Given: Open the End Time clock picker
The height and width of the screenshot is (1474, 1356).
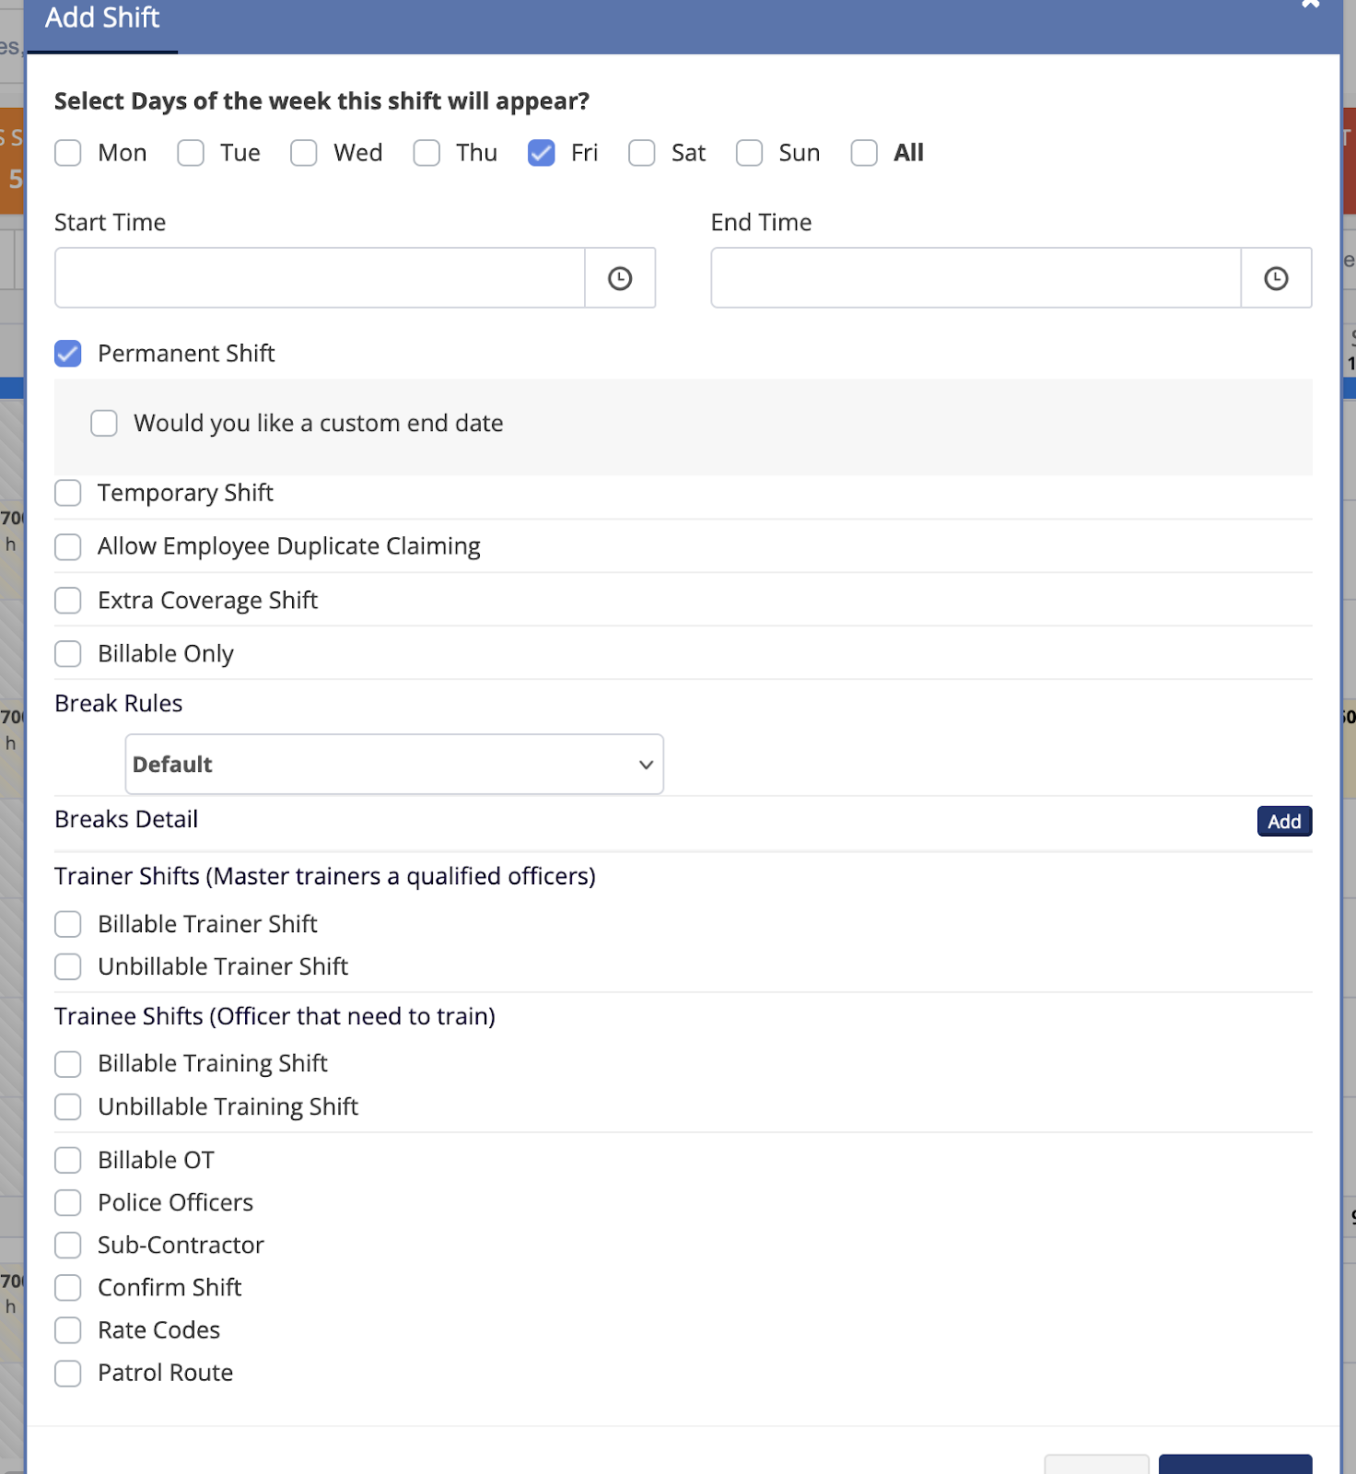Looking at the screenshot, I should tap(1276, 278).
